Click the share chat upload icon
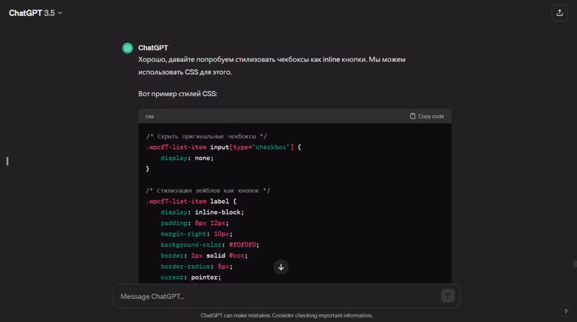This screenshot has height=322, width=577. 560,13
